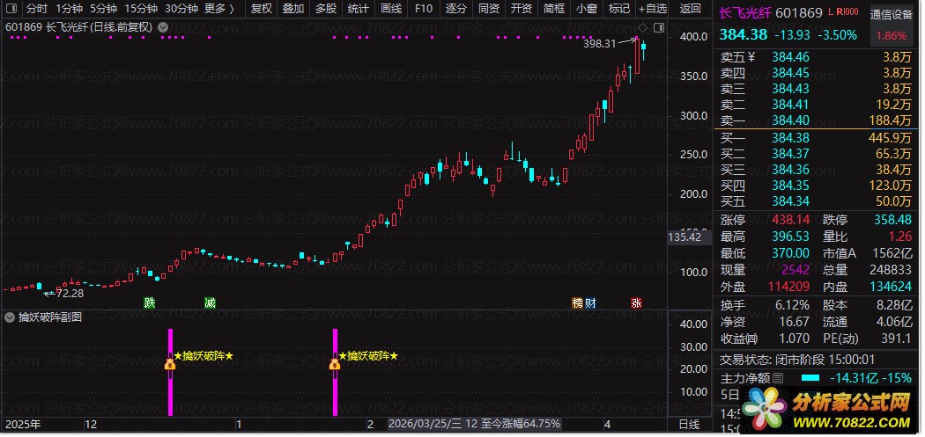The height and width of the screenshot is (437, 925).
Task: Click the 开资 button
Action: pyautogui.click(x=521, y=8)
